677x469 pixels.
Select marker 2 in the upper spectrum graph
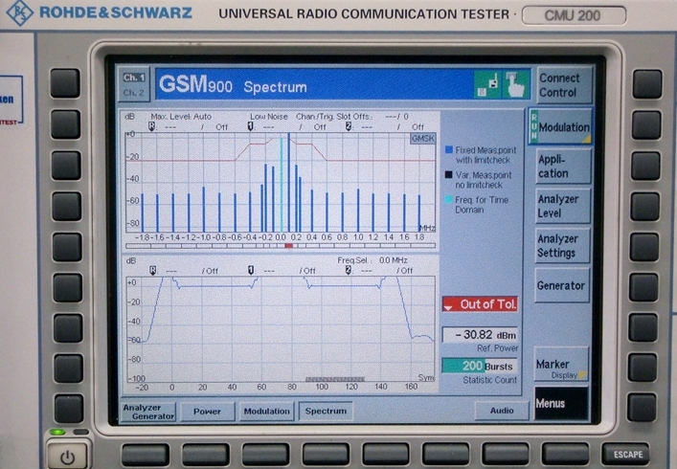348,126
